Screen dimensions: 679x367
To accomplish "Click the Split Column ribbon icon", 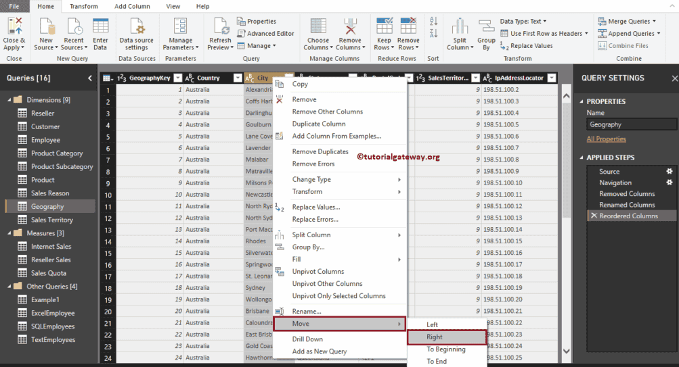I will tap(460, 26).
